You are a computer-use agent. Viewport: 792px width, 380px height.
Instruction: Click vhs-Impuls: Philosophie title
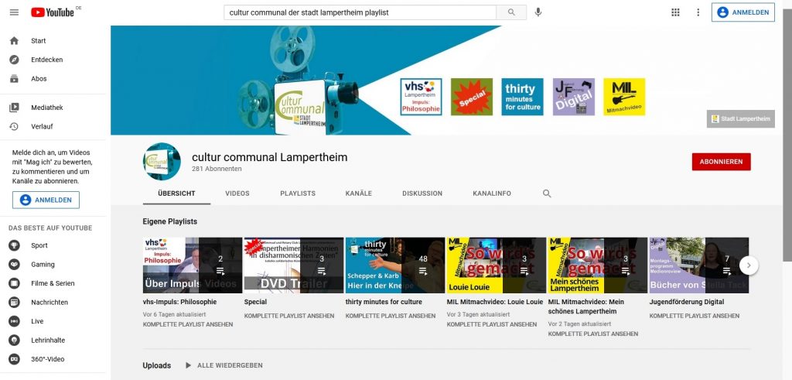179,302
